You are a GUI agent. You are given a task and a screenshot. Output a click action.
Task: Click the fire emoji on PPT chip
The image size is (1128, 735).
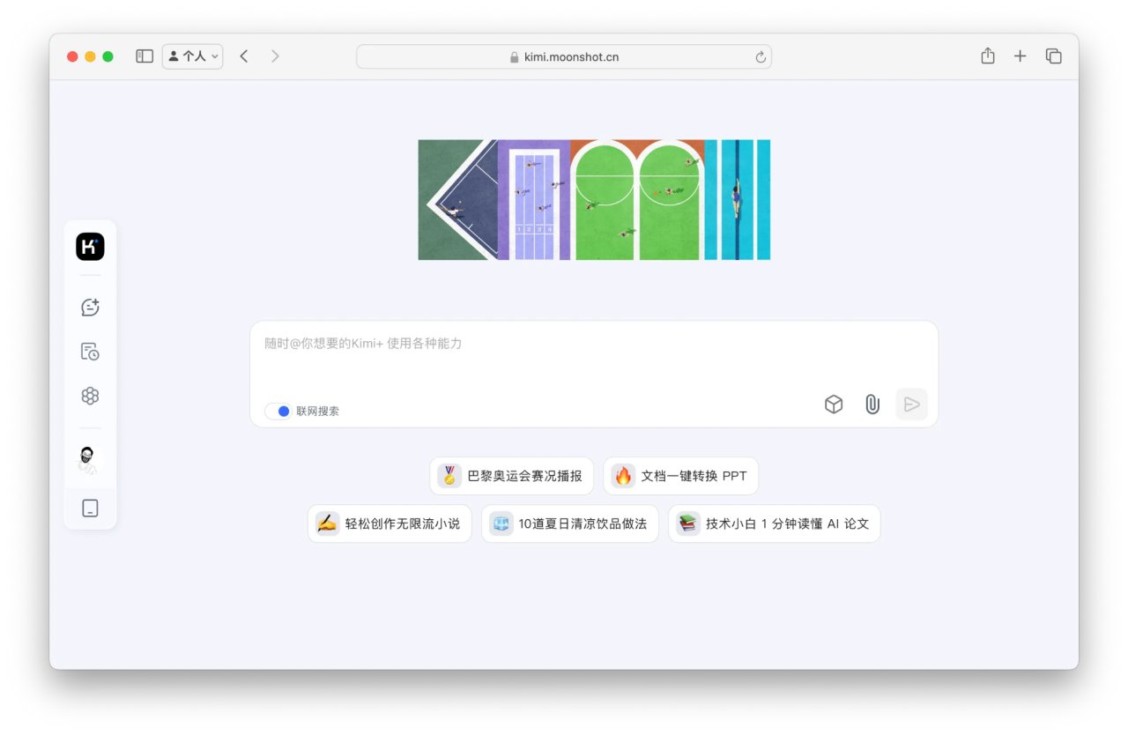(623, 476)
